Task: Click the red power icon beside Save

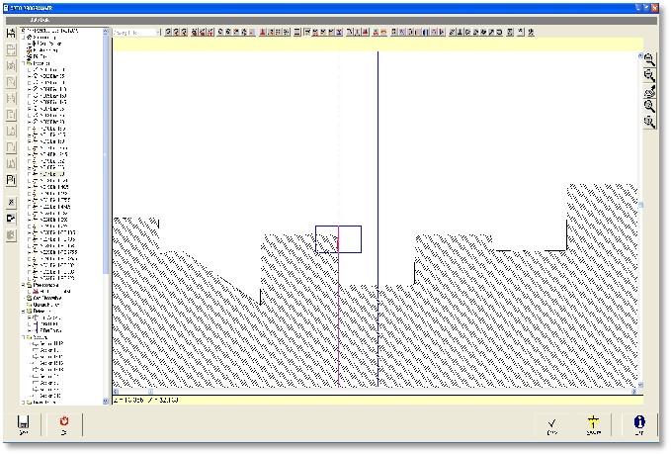Action: (65, 422)
